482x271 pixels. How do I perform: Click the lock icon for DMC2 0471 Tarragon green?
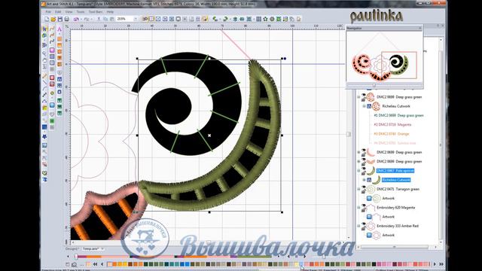tap(363, 192)
